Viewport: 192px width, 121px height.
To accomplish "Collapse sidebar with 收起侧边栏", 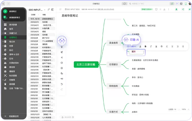I will click(14, 116).
